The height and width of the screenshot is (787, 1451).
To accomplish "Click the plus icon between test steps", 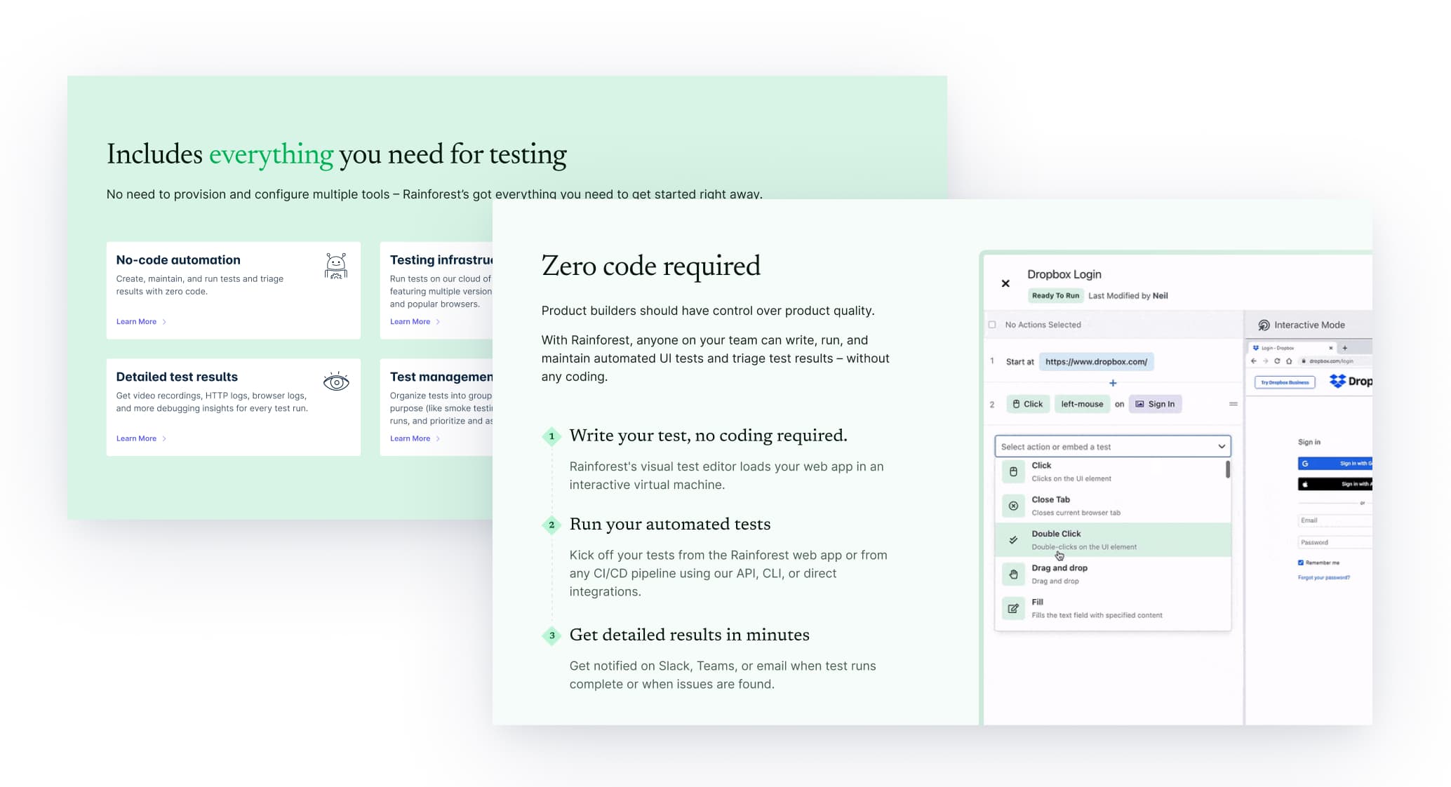I will pyautogui.click(x=1113, y=383).
